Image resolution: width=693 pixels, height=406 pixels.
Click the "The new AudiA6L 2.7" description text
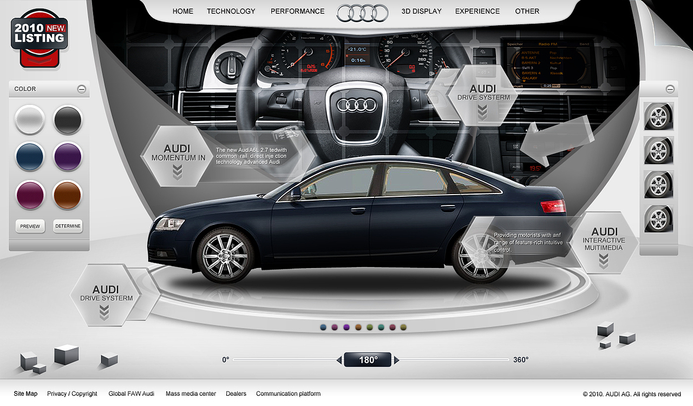[251, 156]
